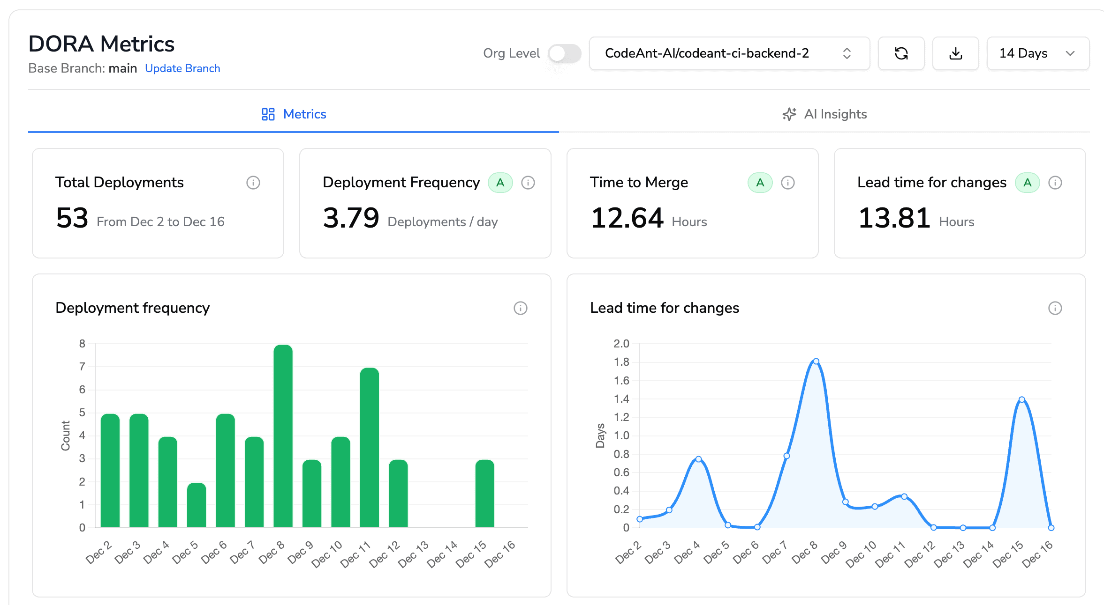This screenshot has height=605, width=1104.
Task: Click the up-down chevrons in repository selector
Action: pos(847,53)
